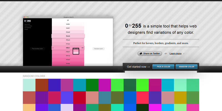Open the preview screenshot titled #facade on 0to255
The height and width of the screenshot is (111, 222).
click(68, 41)
